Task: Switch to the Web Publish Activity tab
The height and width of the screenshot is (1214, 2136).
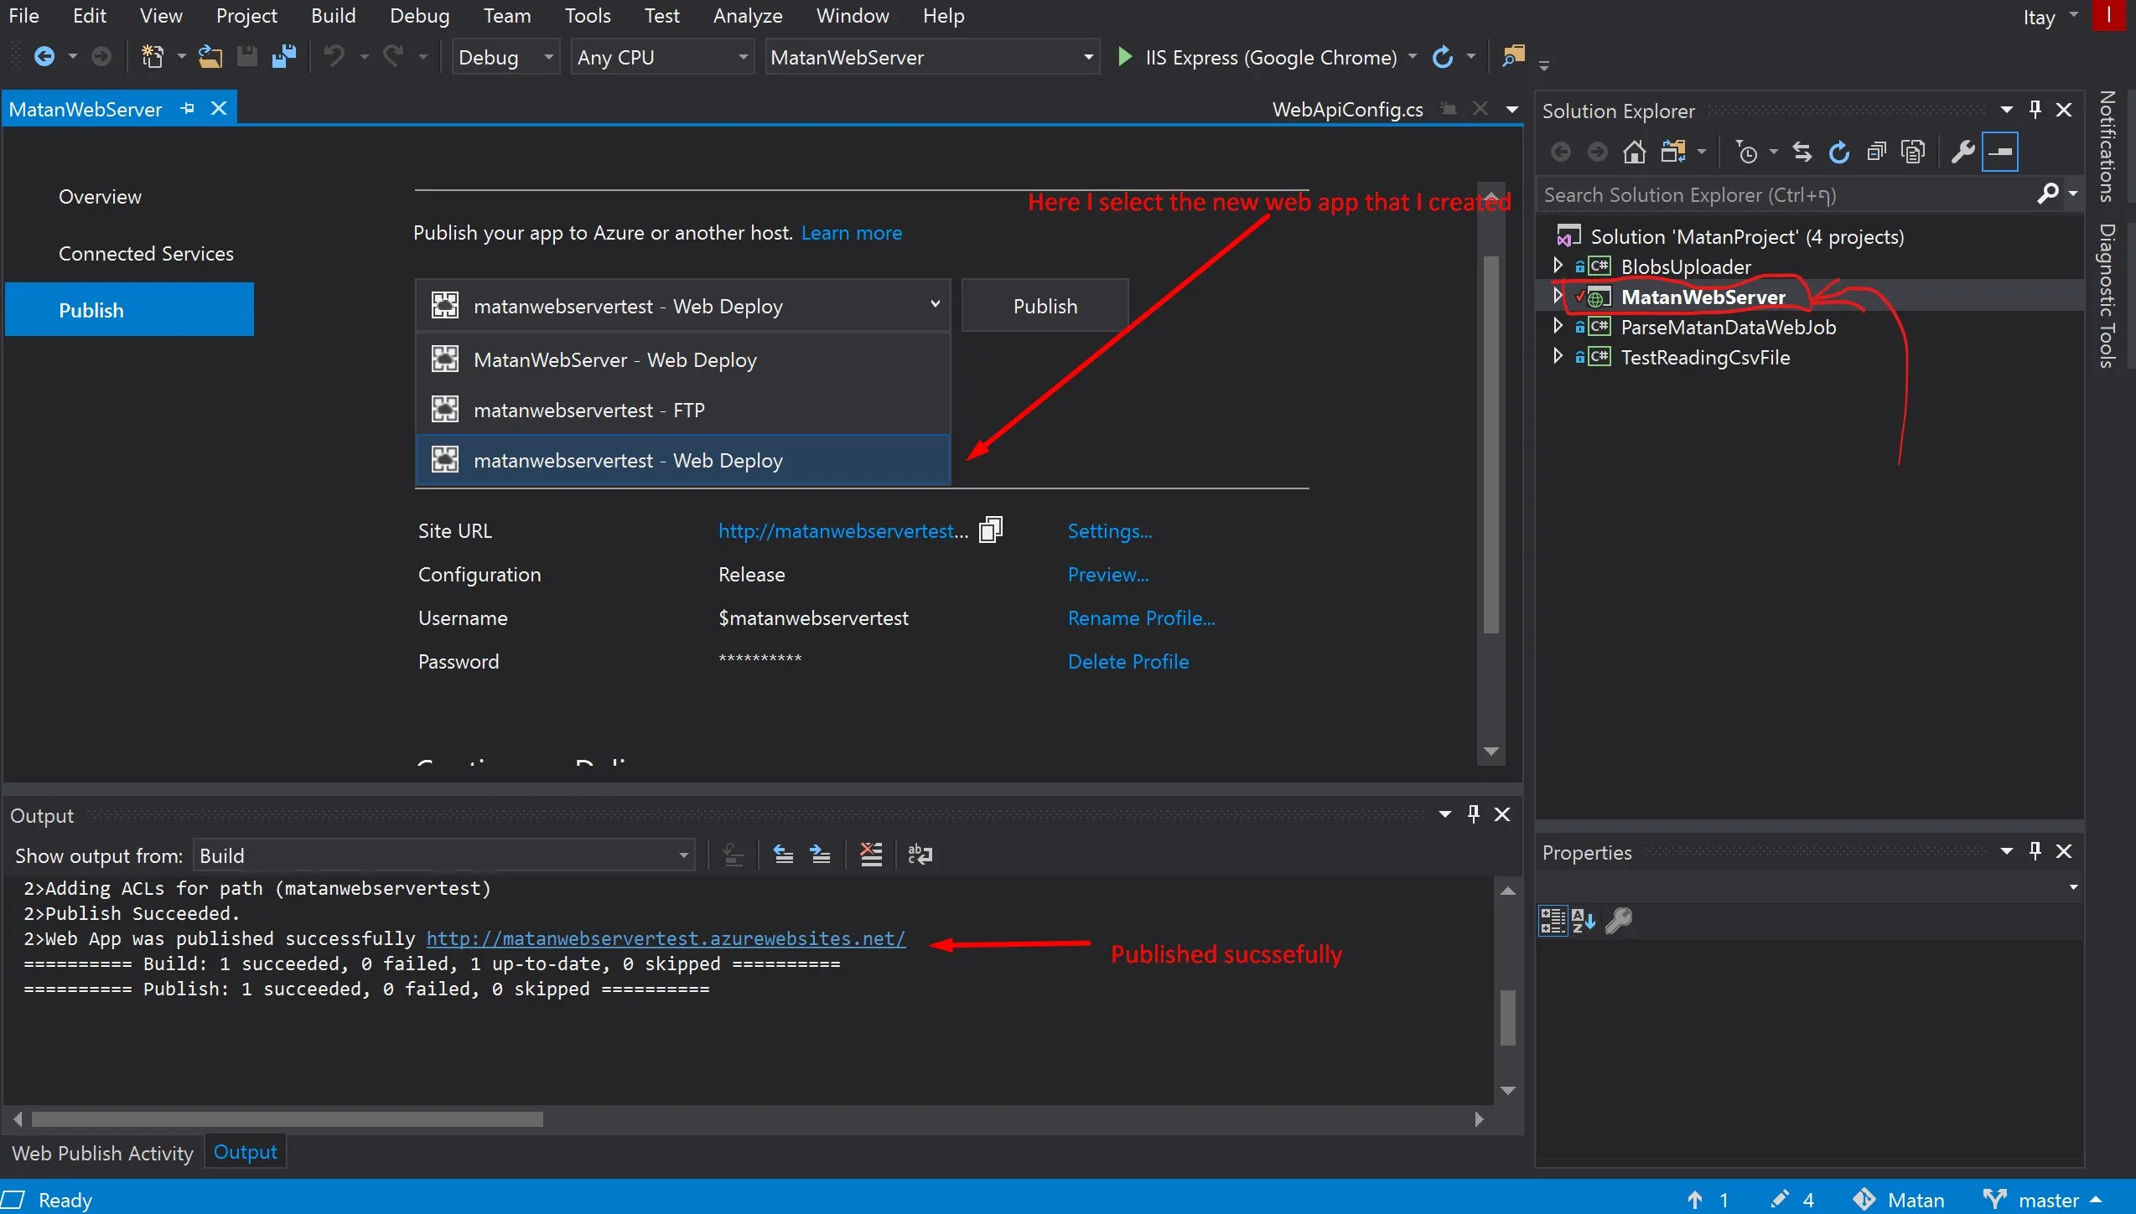Action: 102,1153
